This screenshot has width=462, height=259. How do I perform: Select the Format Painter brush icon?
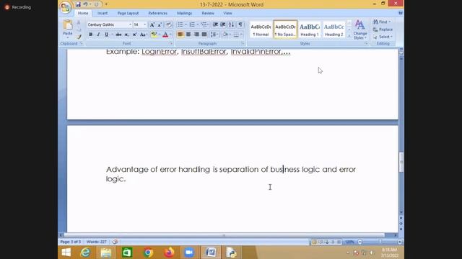pyautogui.click(x=79, y=37)
